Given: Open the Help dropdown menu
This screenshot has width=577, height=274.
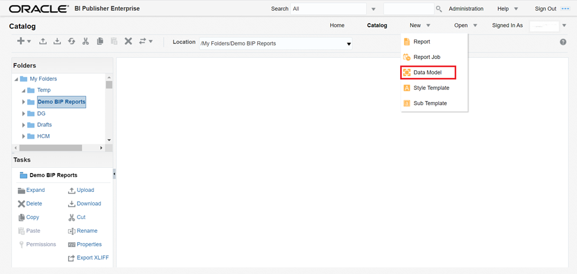Looking at the screenshot, I should [x=508, y=9].
